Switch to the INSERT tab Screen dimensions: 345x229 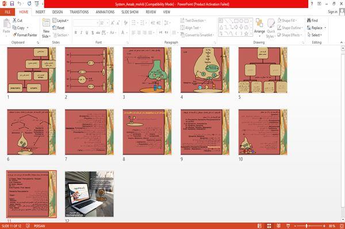pyautogui.click(x=40, y=12)
